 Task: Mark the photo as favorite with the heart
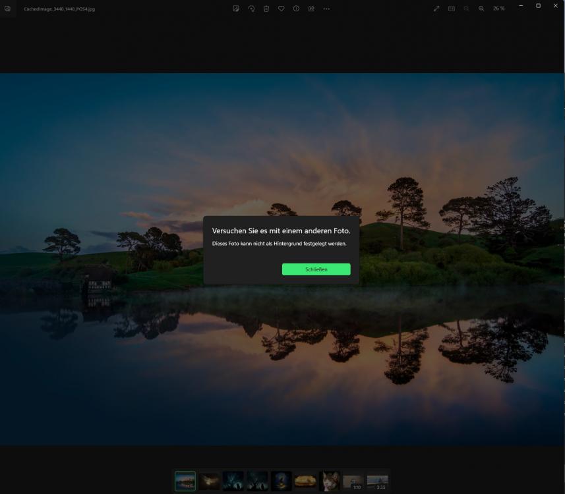(281, 9)
